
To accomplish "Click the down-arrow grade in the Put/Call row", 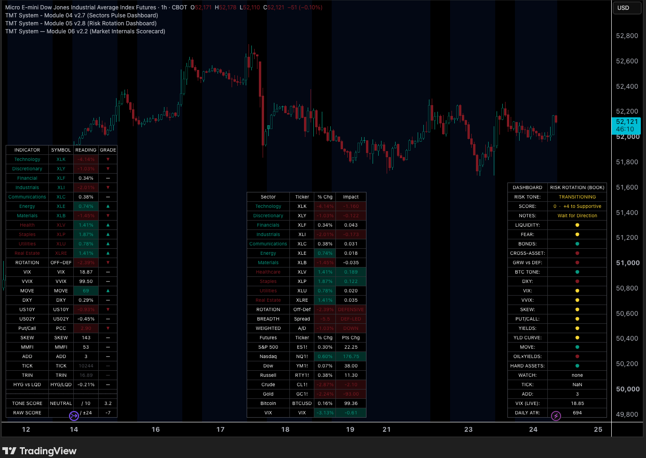I will (x=108, y=328).
